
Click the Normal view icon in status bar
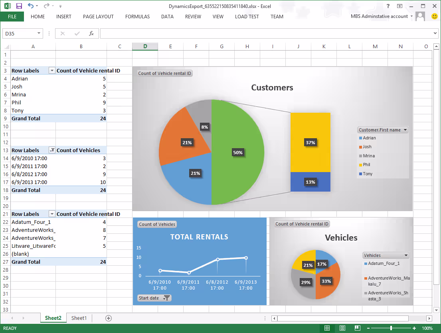pyautogui.click(x=327, y=328)
